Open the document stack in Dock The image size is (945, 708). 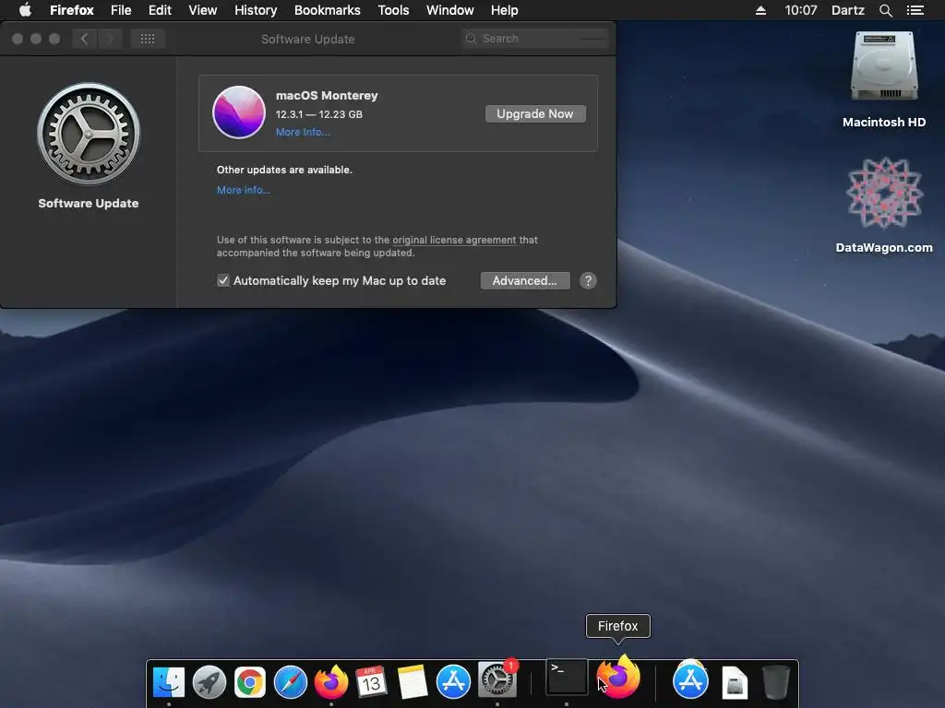[x=735, y=683]
